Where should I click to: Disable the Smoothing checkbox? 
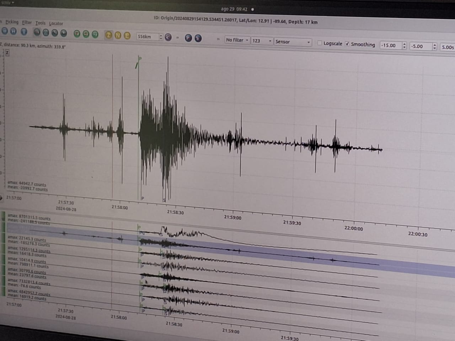347,44
